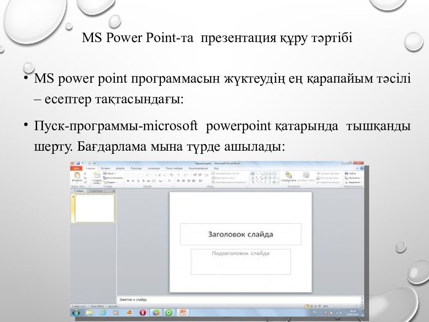Click the Select (Выделить) button
This screenshot has width=429, height=322.
pyautogui.click(x=353, y=182)
